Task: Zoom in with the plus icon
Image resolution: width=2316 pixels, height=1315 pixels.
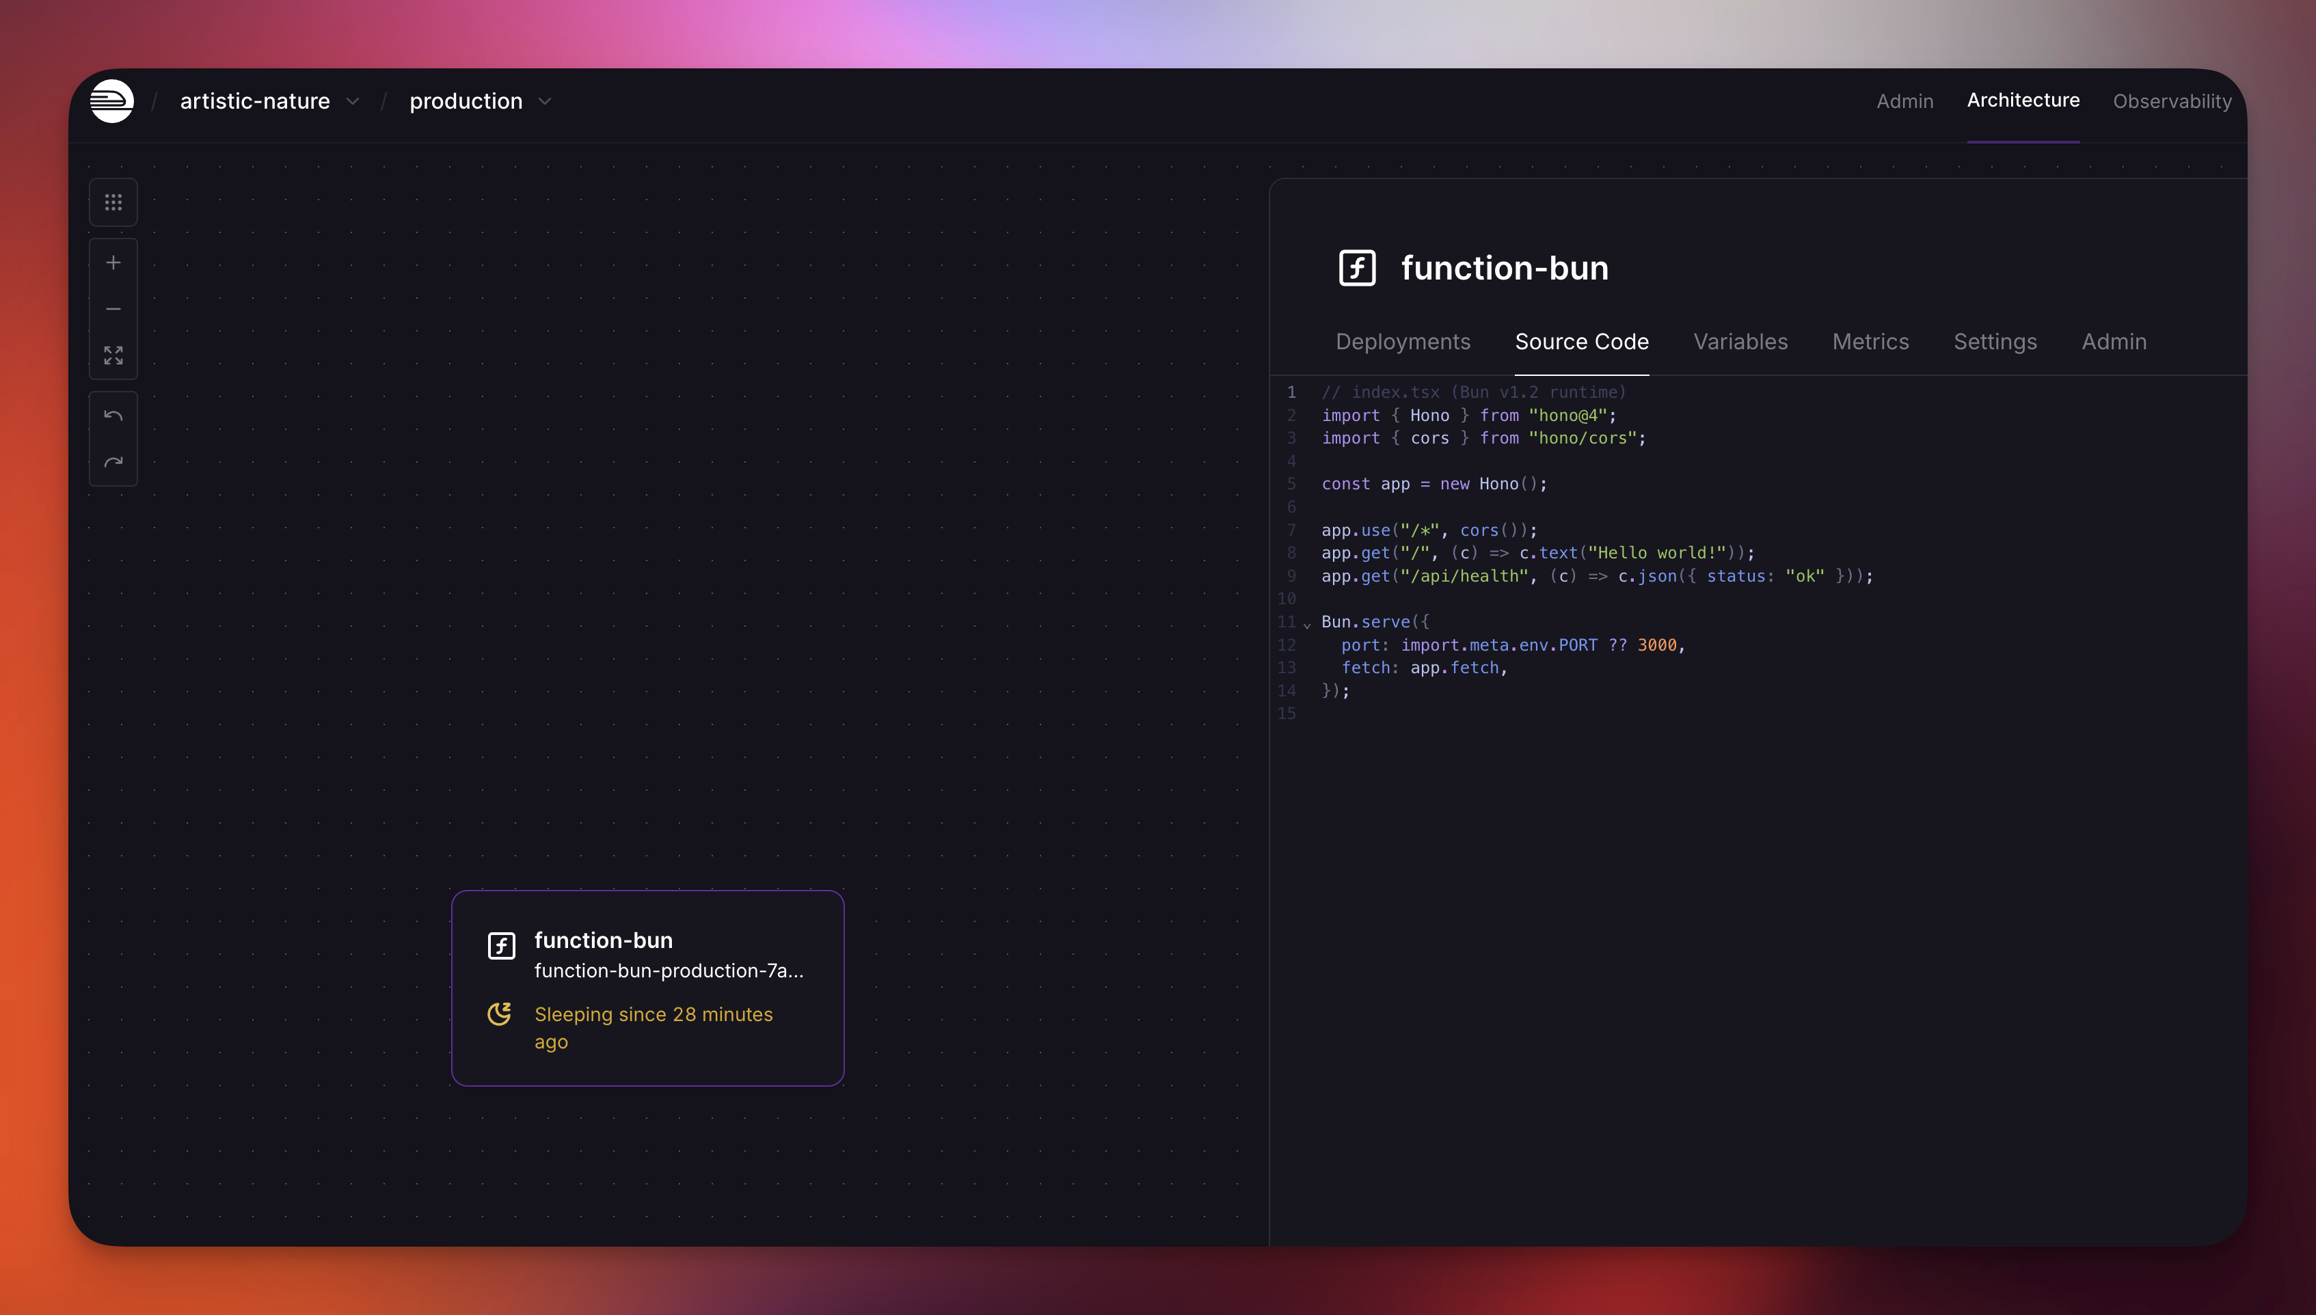Action: tap(113, 263)
